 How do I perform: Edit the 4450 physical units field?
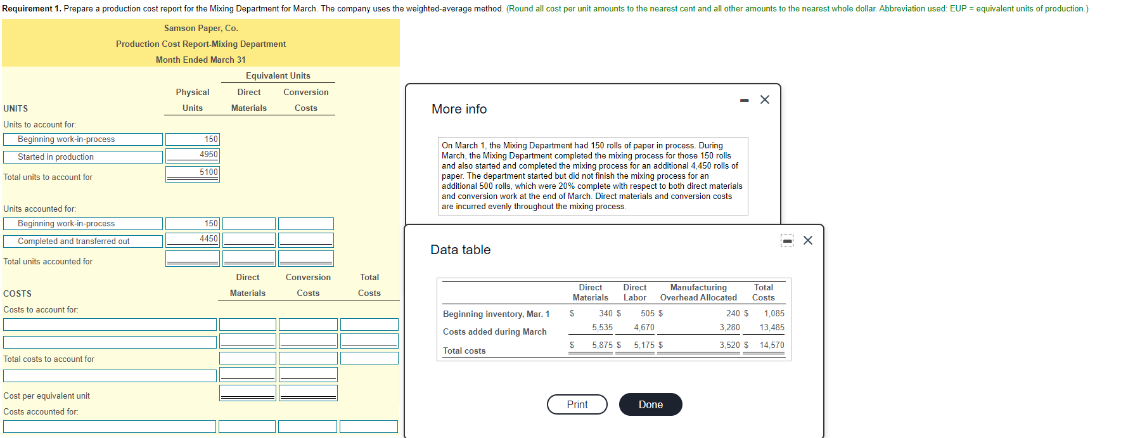click(193, 240)
